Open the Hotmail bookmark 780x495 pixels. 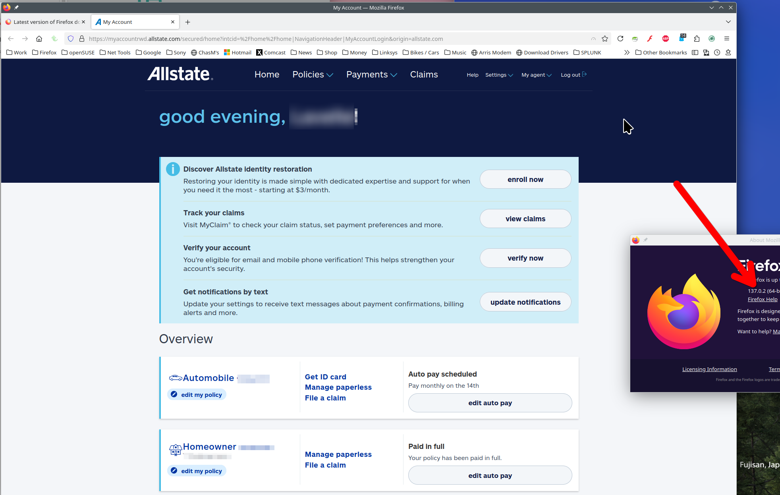tap(237, 52)
